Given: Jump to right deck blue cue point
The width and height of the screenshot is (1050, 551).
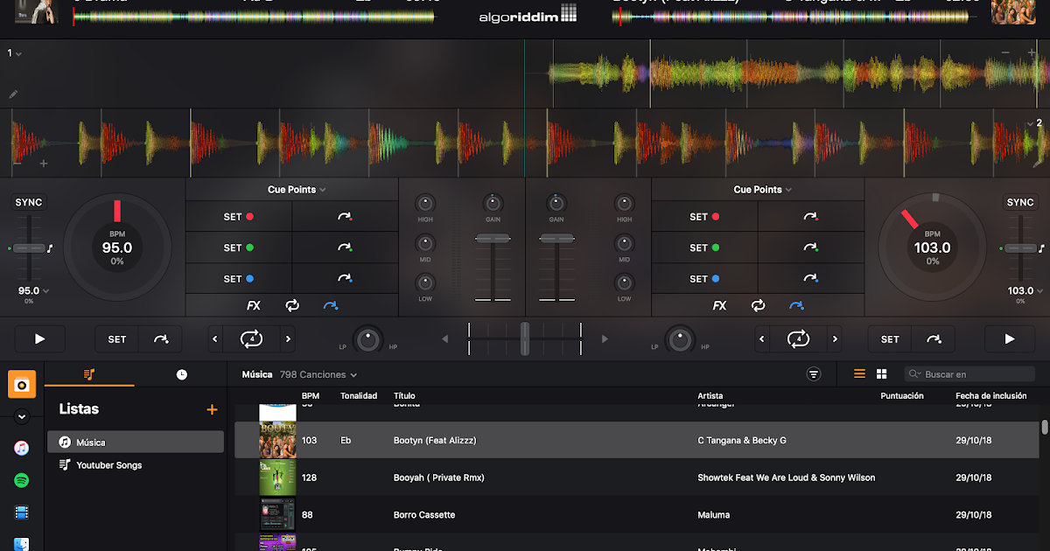Looking at the screenshot, I should click(x=811, y=279).
